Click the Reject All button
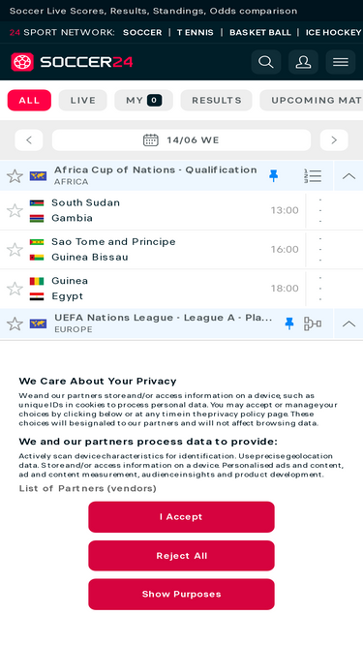 tap(182, 556)
